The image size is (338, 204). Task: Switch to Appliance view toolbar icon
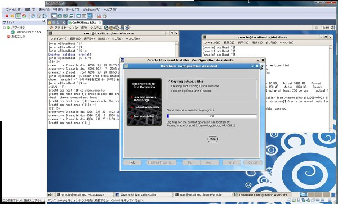84,16
